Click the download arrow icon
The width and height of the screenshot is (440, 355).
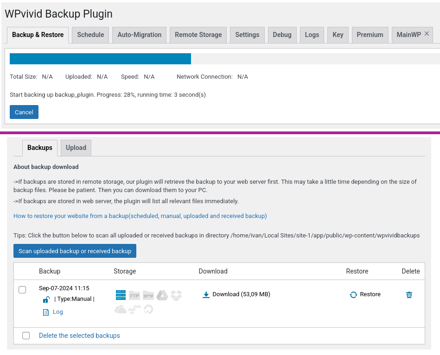(x=206, y=294)
